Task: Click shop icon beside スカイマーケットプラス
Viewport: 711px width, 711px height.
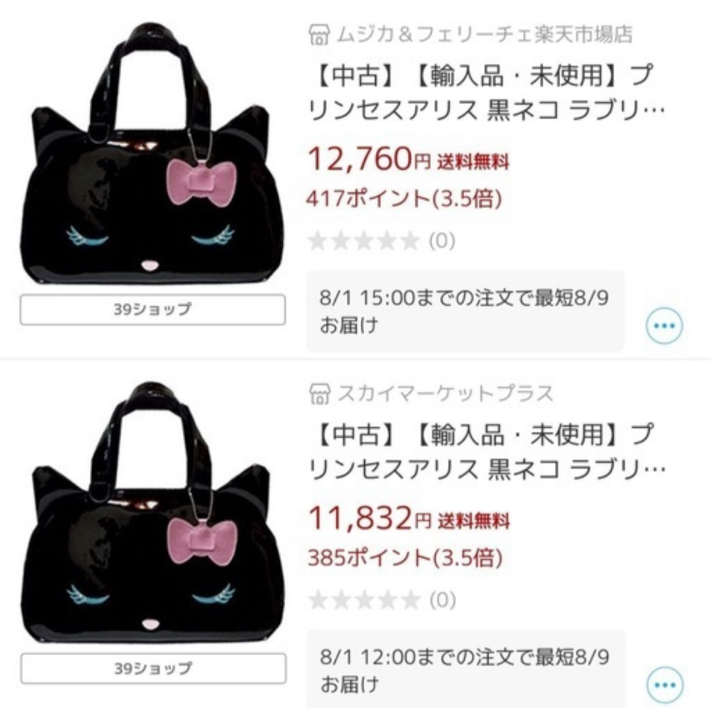Action: pos(320,394)
